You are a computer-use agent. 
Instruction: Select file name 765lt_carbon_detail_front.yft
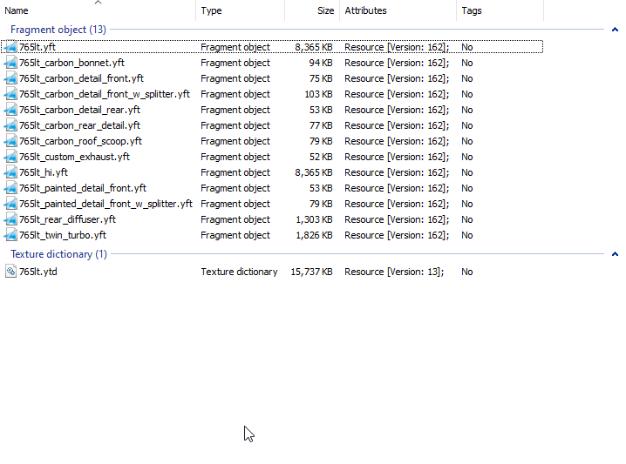[x=81, y=78]
